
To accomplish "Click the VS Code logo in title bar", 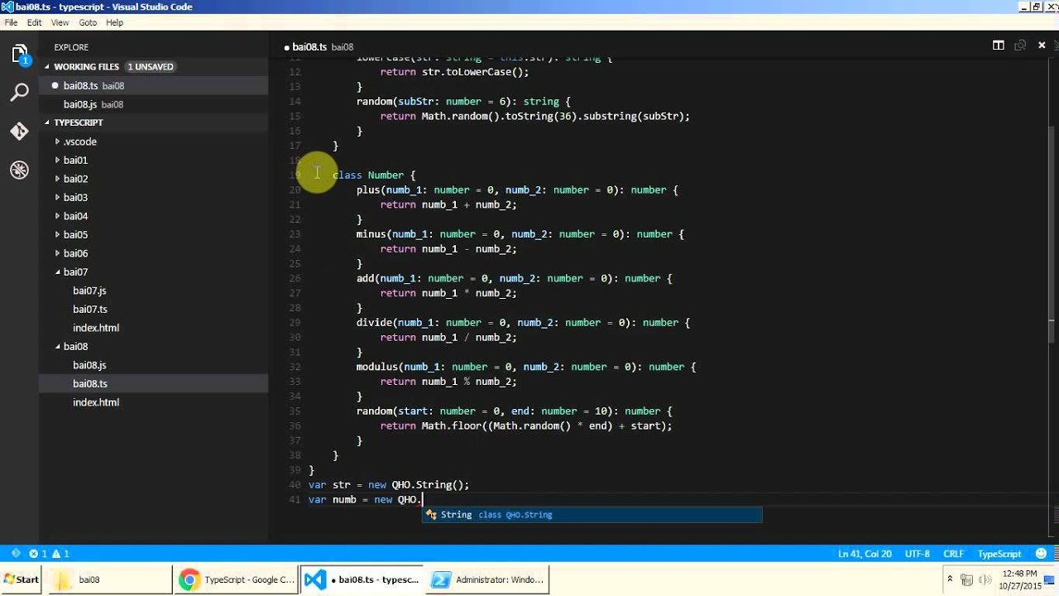I will tap(7, 7).
